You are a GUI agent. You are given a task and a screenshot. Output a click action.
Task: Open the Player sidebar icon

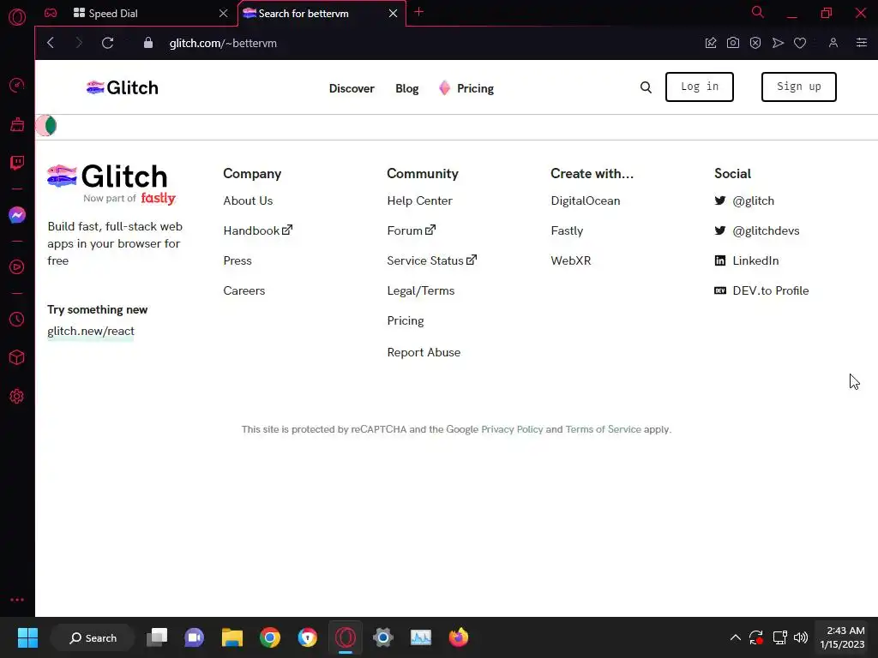pyautogui.click(x=17, y=267)
